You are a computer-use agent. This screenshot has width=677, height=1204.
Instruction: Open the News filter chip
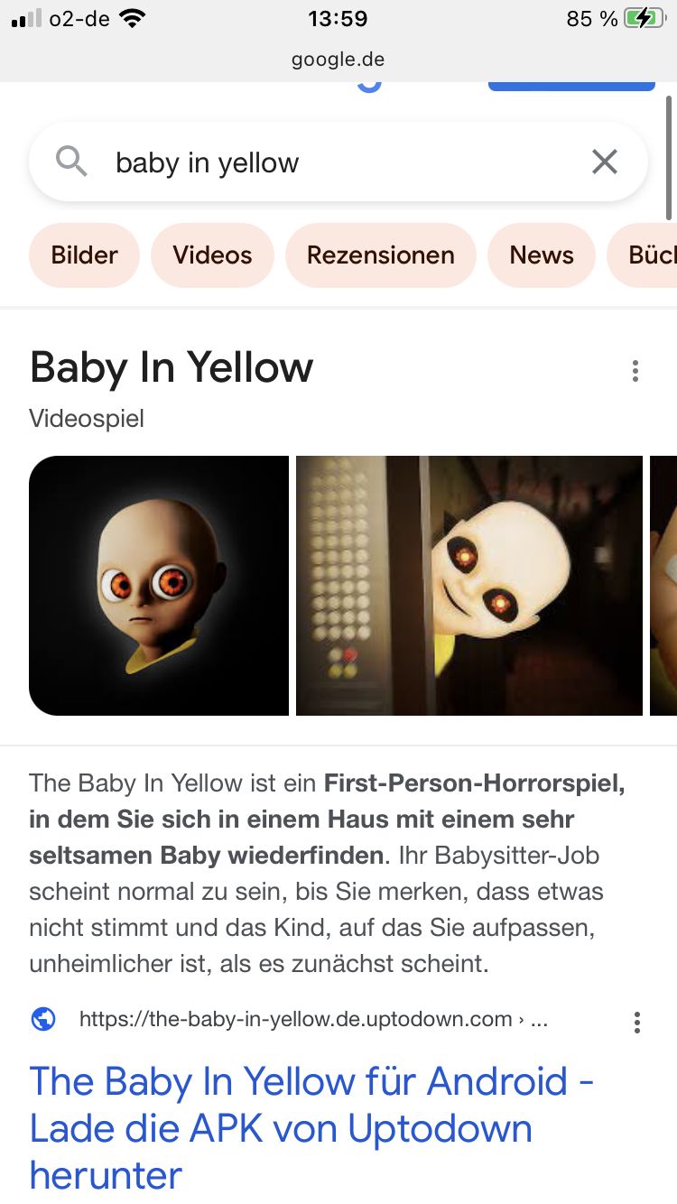(542, 255)
